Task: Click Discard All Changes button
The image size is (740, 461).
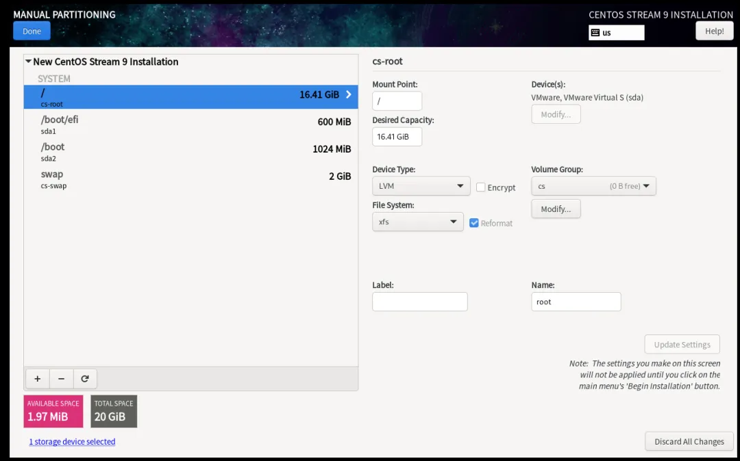Action: point(689,441)
